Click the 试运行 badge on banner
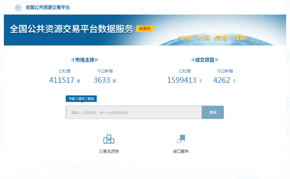The width and height of the screenshot is (290, 179). [x=144, y=29]
